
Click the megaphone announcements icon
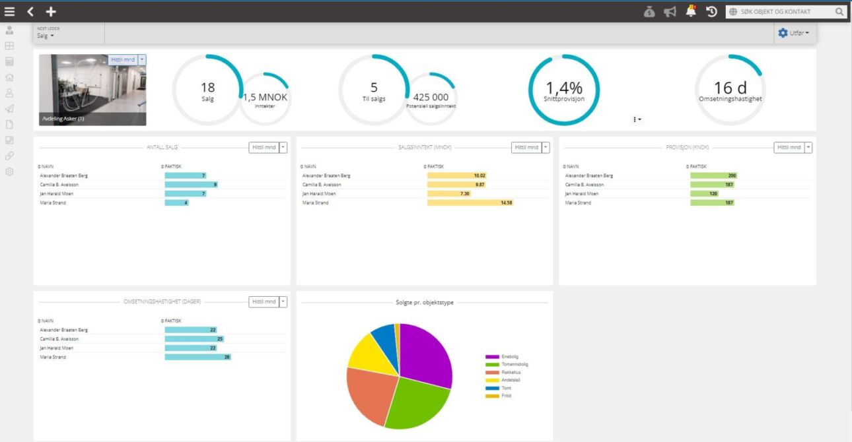[670, 11]
